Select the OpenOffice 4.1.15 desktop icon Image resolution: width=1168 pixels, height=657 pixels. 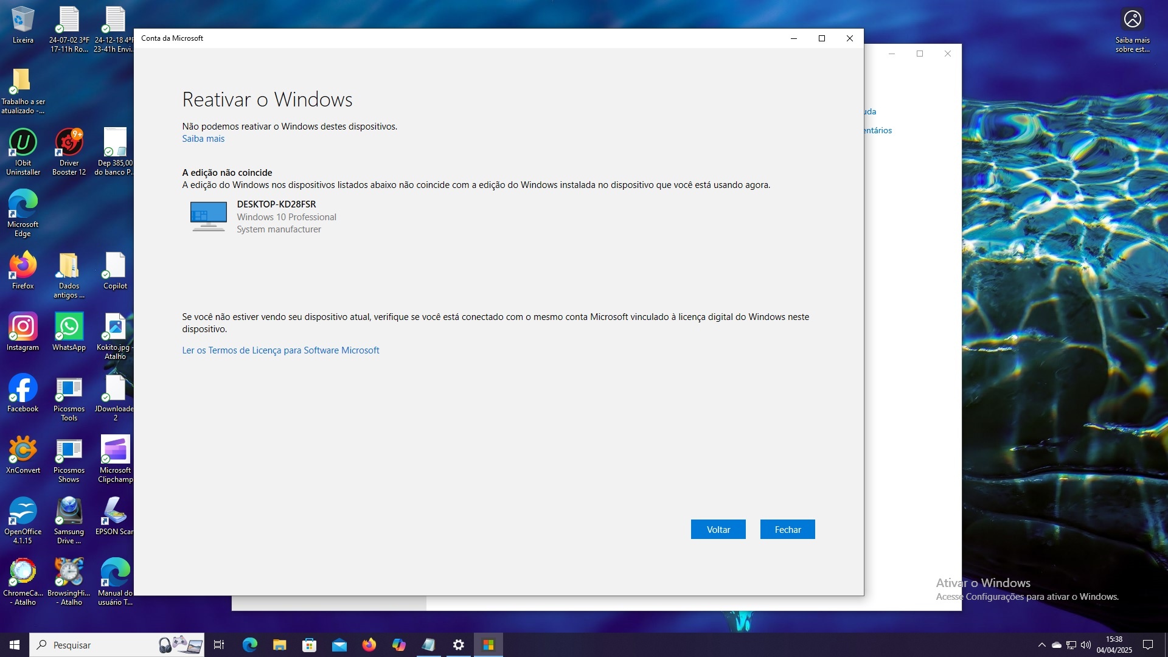pyautogui.click(x=23, y=521)
